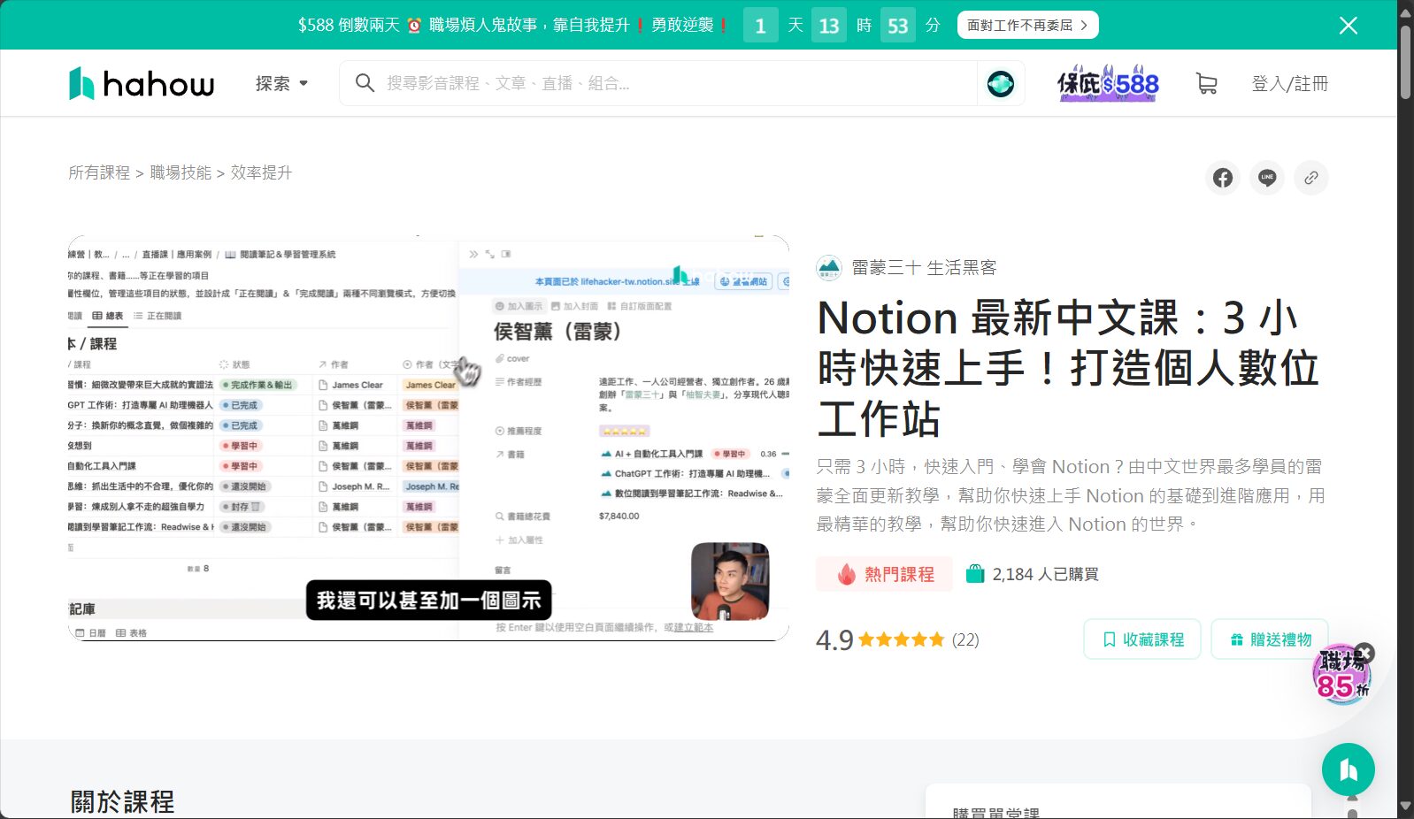Image resolution: width=1414 pixels, height=819 pixels.
Task: Go to 所有課程 breadcrumb
Action: click(99, 172)
